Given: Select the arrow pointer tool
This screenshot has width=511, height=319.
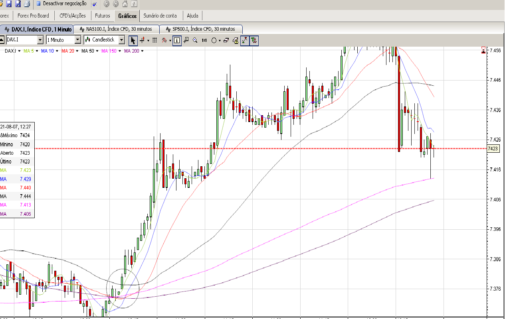Looking at the screenshot, I should click(x=133, y=40).
